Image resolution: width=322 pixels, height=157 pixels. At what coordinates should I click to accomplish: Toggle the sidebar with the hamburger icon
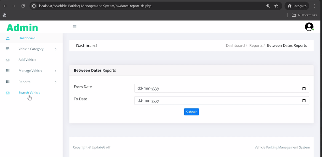75,27
